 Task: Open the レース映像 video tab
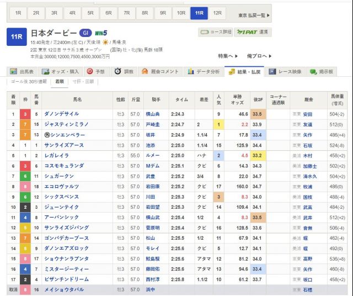285,72
